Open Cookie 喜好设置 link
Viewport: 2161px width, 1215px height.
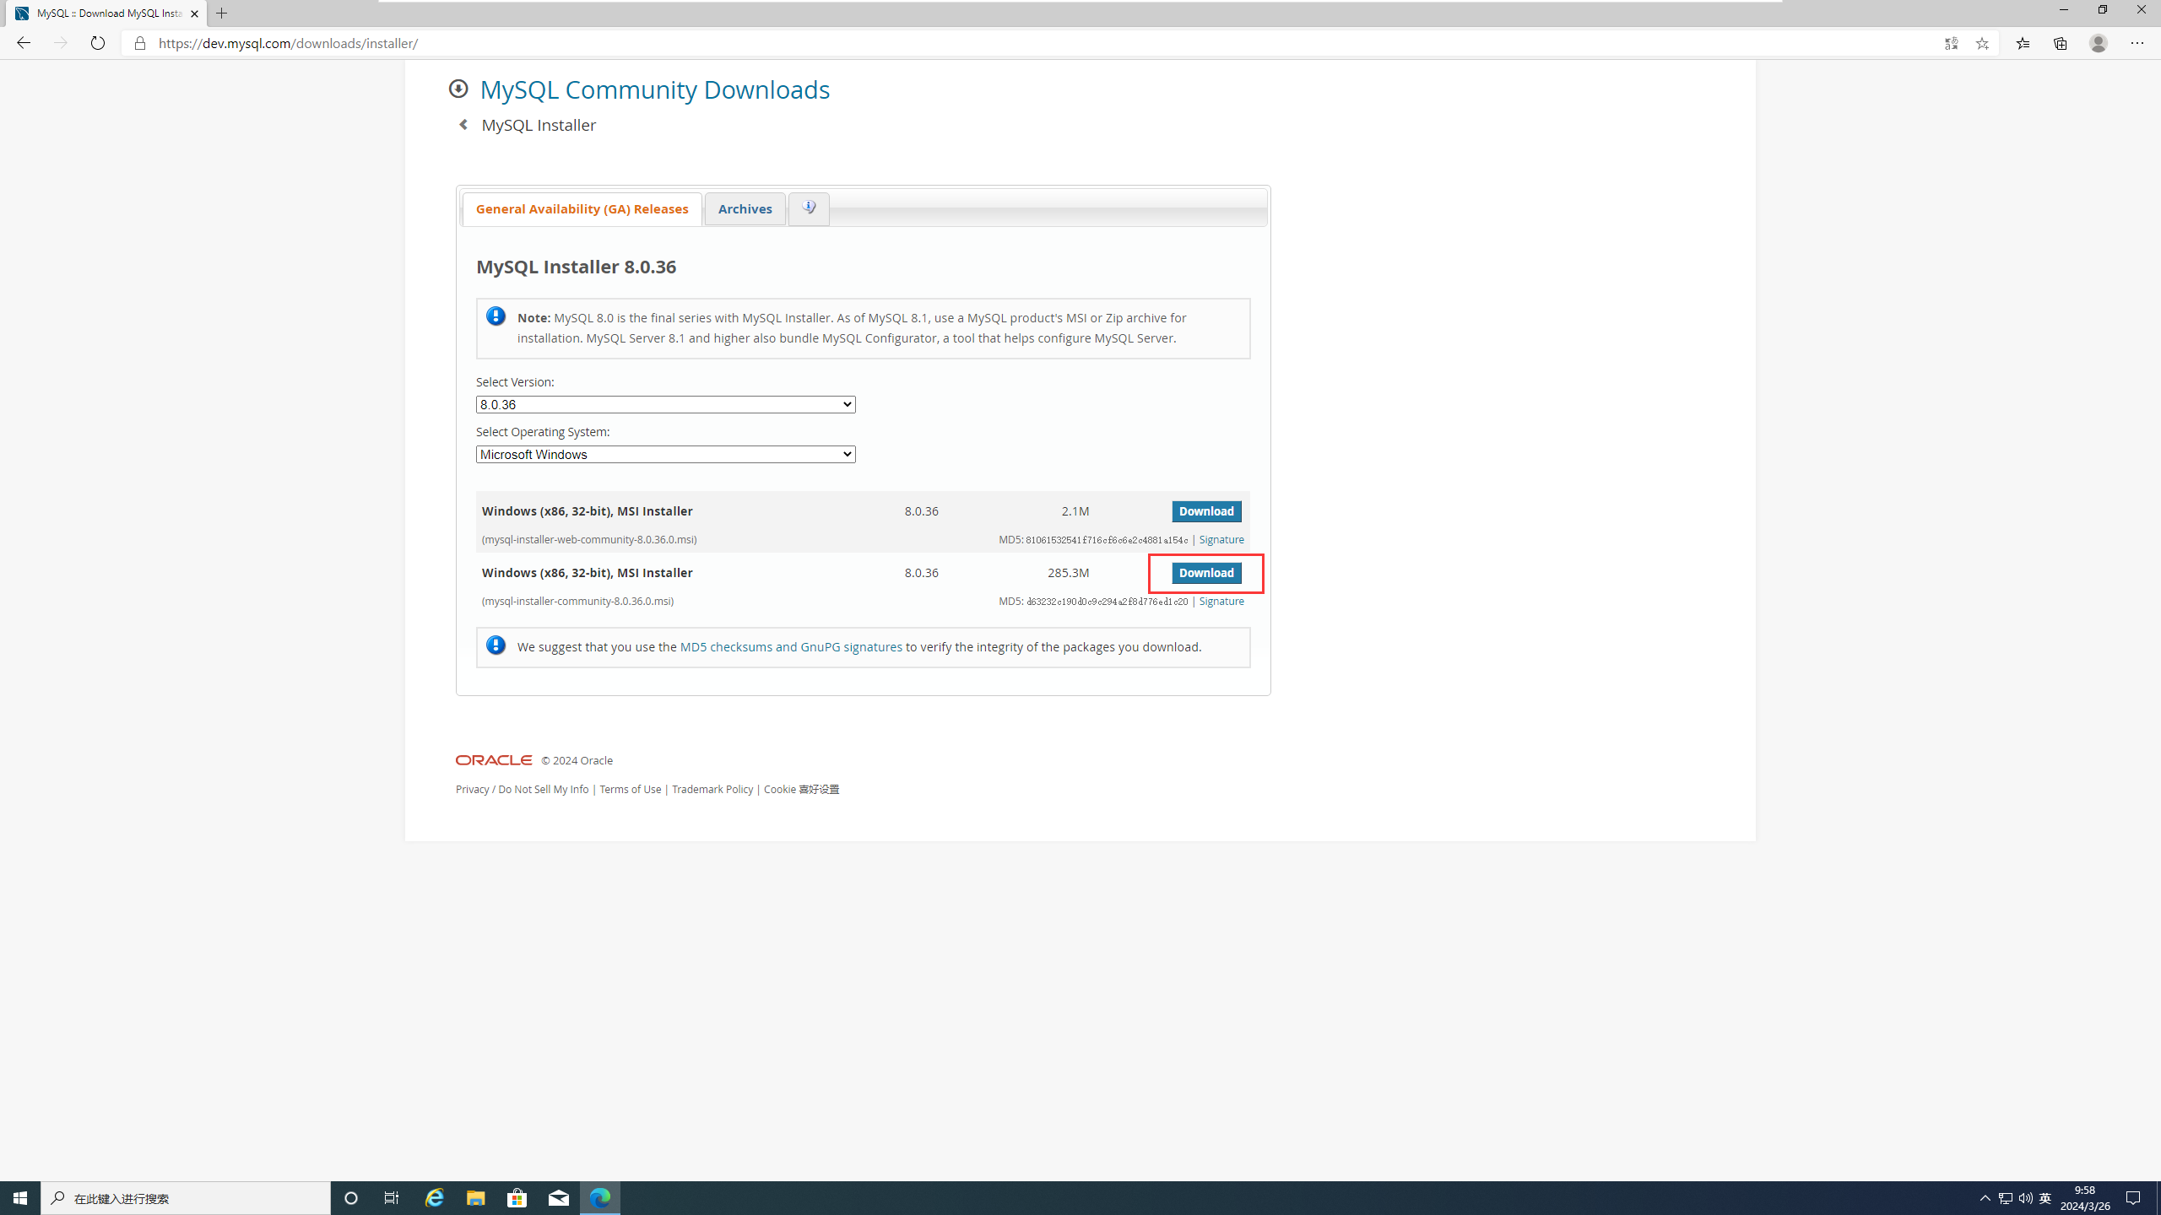(801, 789)
